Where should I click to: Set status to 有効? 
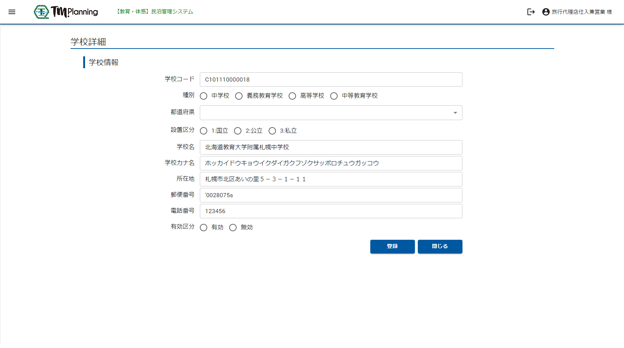(204, 228)
